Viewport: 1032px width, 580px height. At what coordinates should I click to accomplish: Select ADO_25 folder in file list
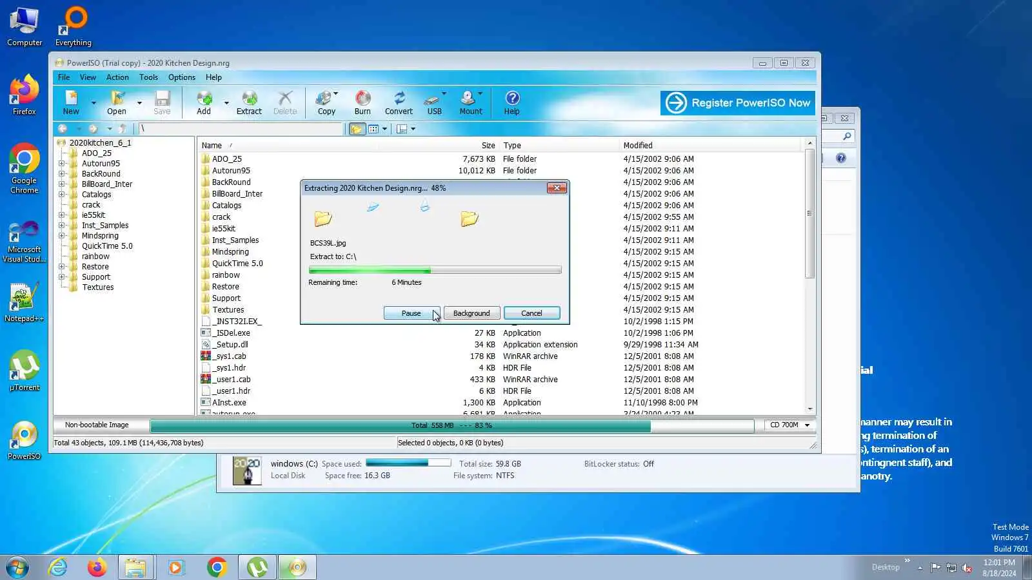click(x=226, y=159)
